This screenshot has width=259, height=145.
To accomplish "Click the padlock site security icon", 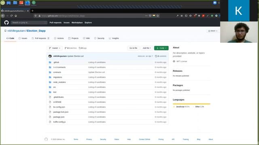I will click(40, 16).
